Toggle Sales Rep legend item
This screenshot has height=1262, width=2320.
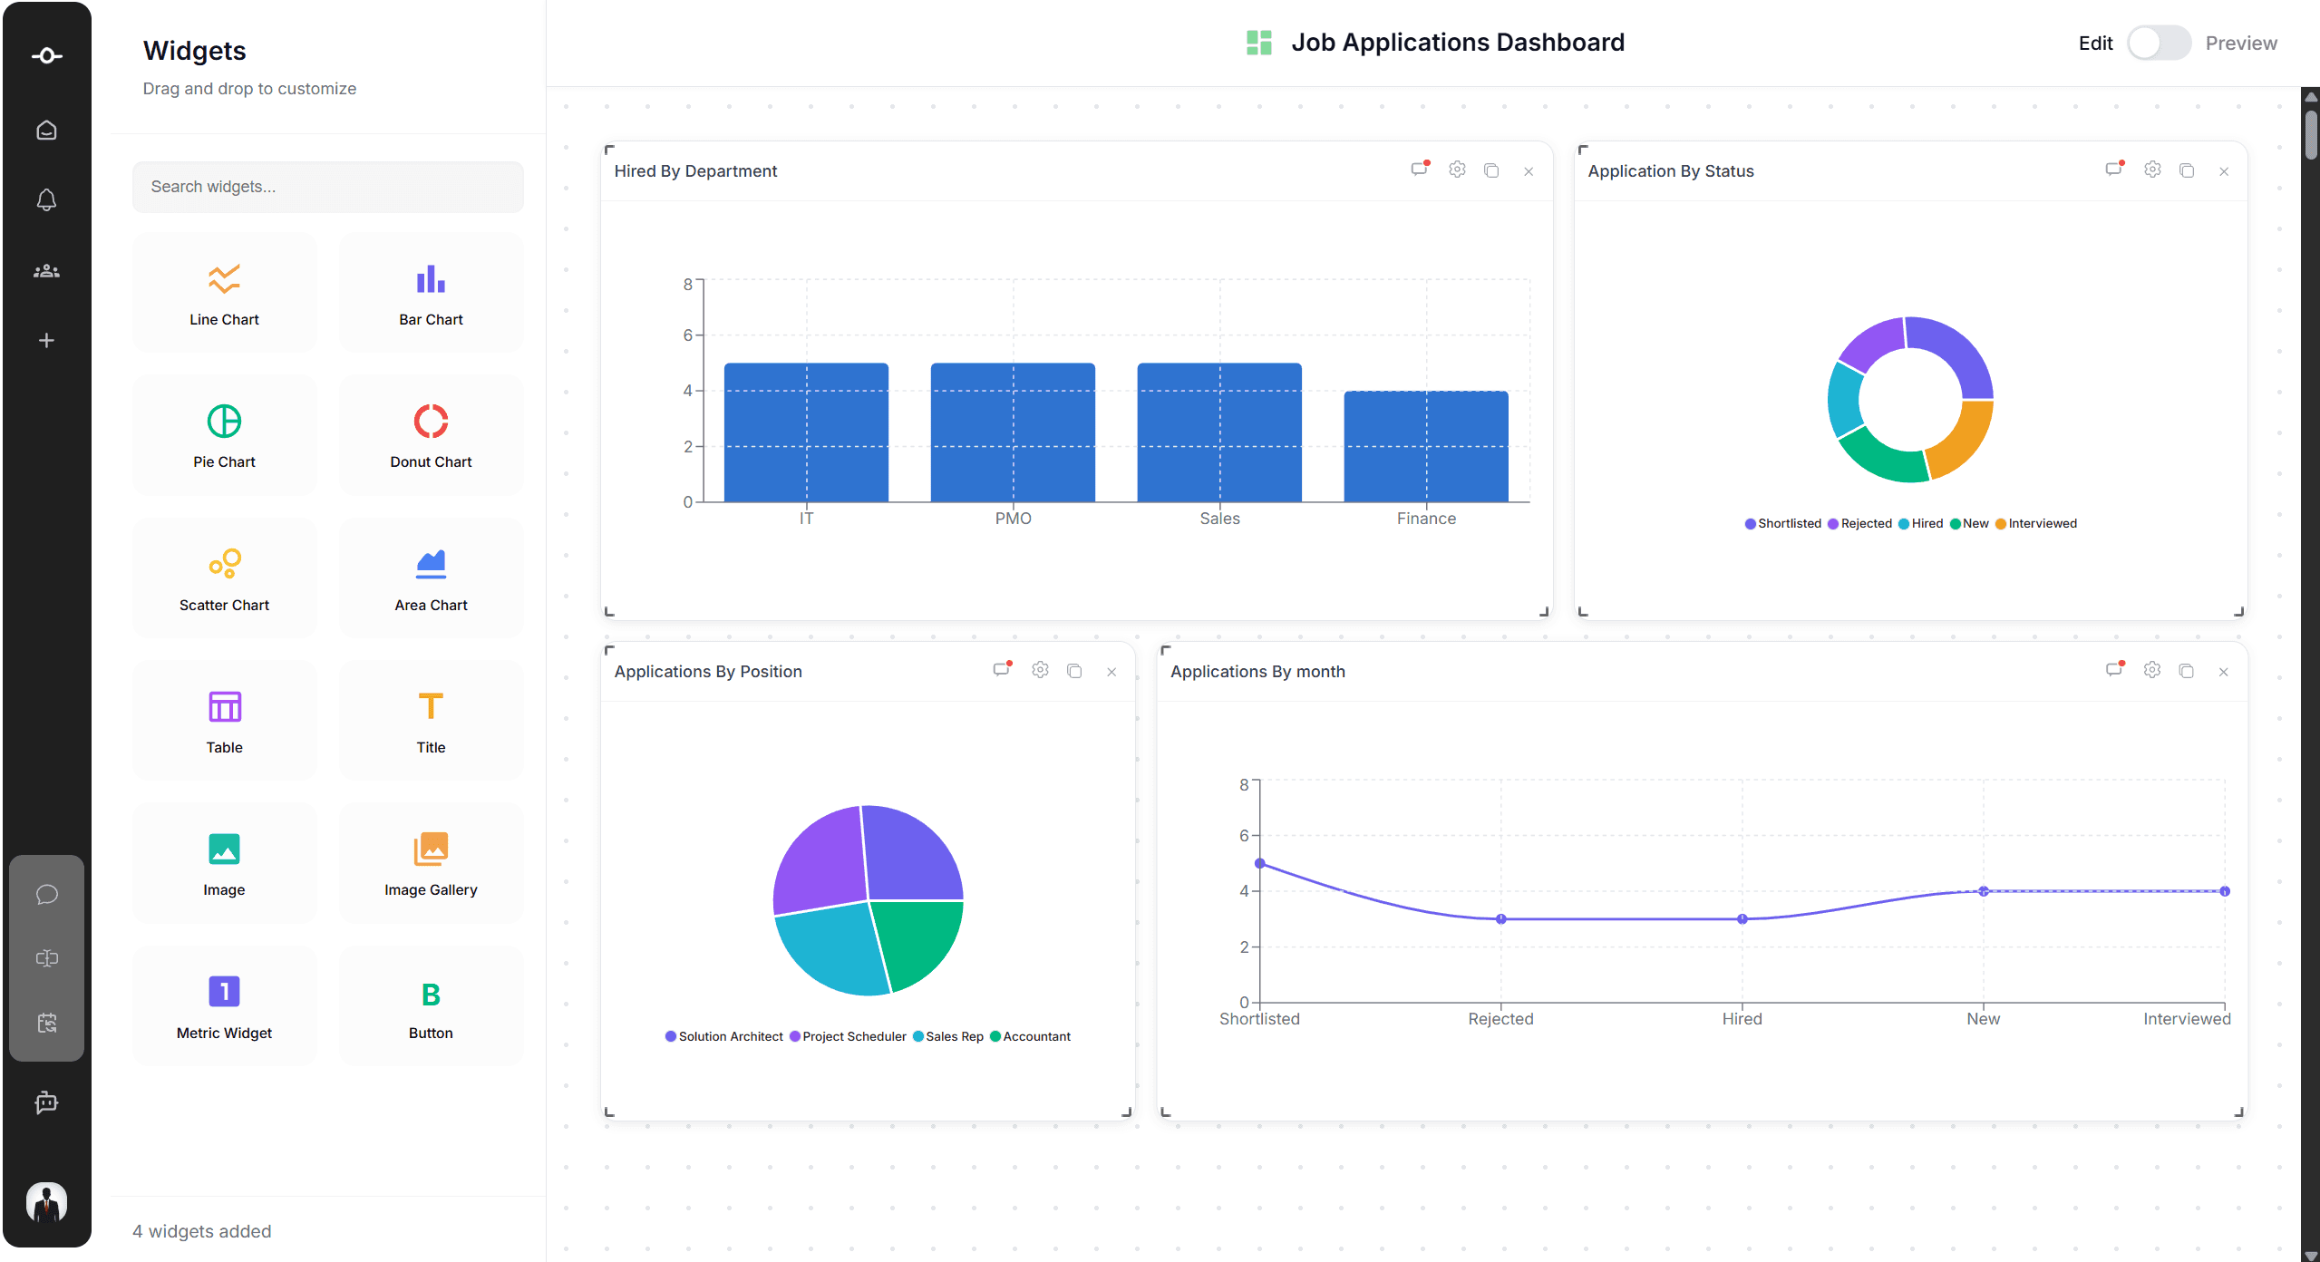(x=947, y=1037)
